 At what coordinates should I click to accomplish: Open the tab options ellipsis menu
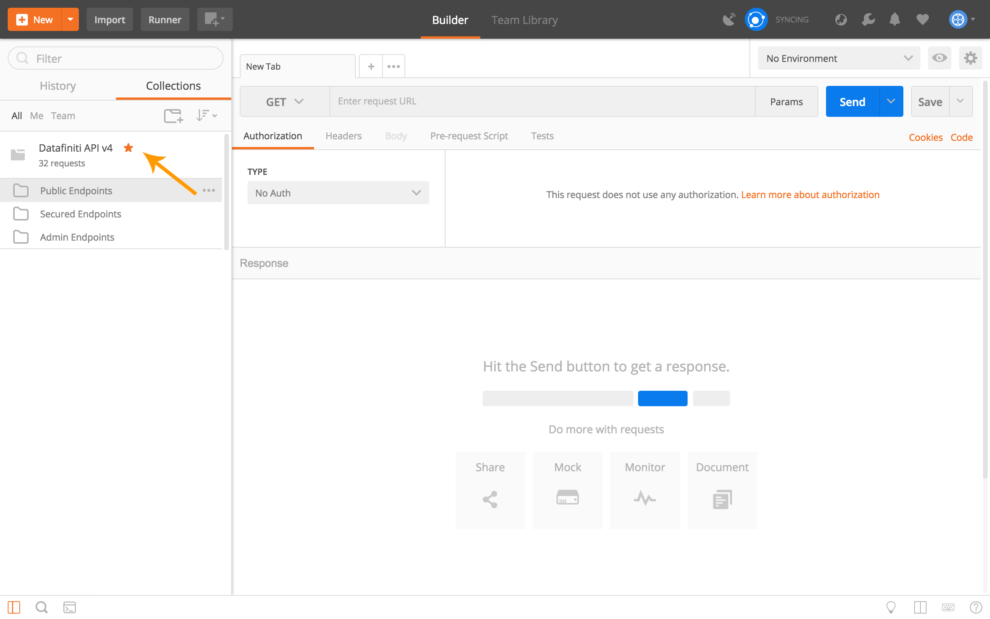pyautogui.click(x=394, y=66)
